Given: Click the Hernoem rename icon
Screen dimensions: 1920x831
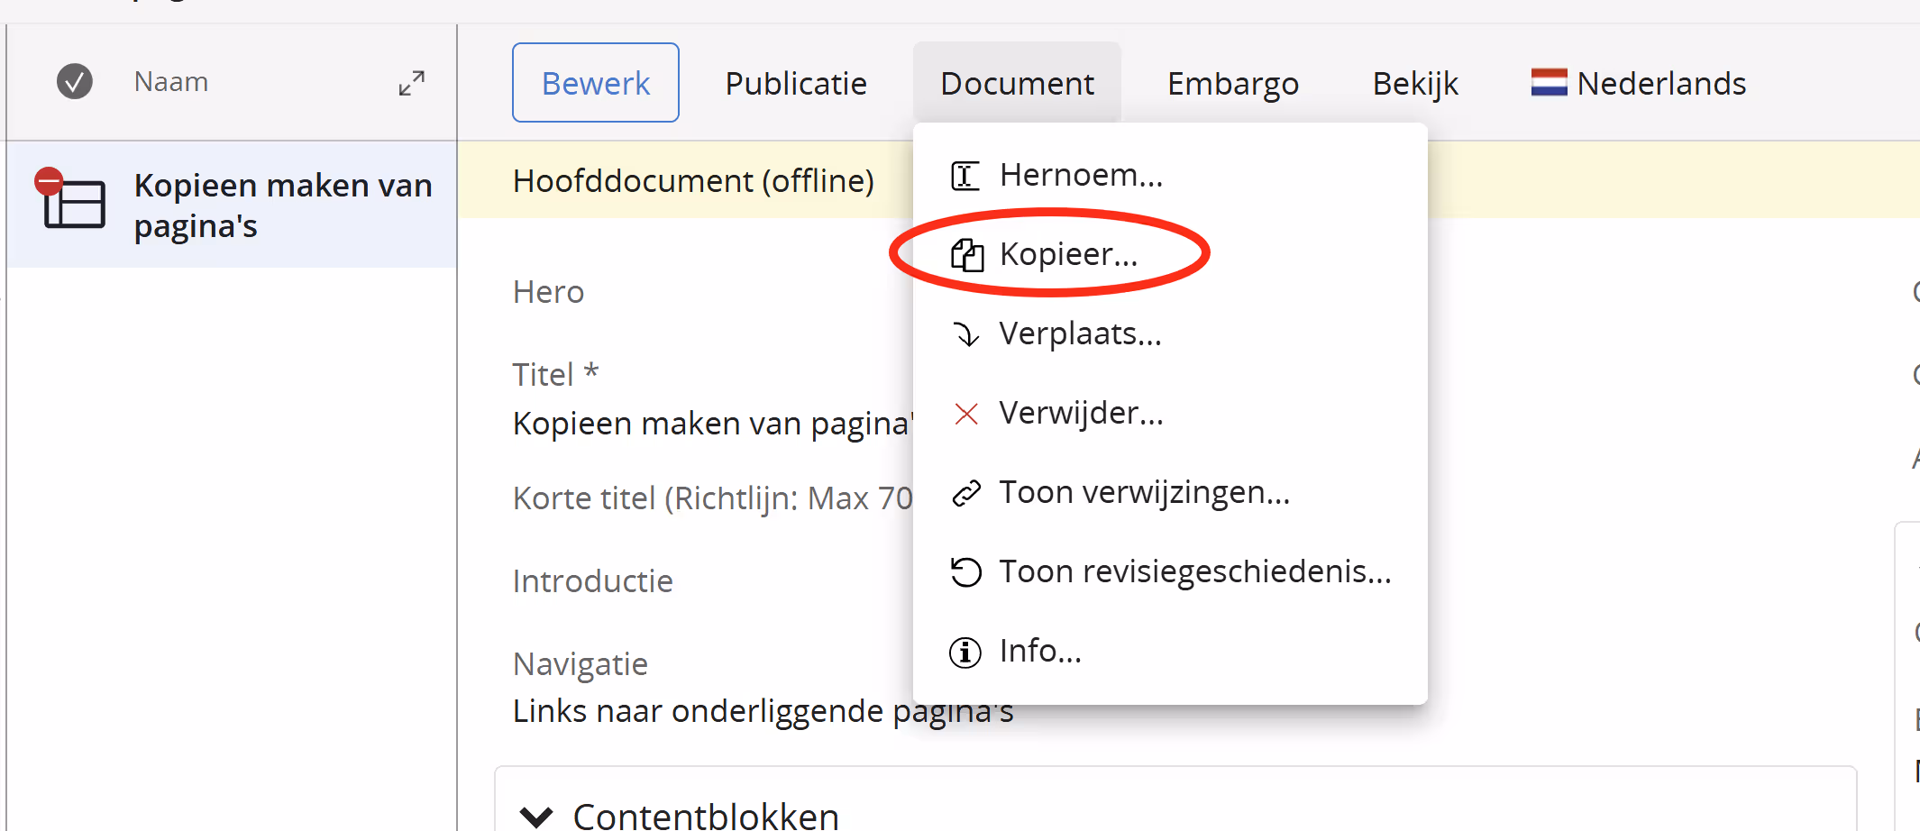Looking at the screenshot, I should (965, 176).
